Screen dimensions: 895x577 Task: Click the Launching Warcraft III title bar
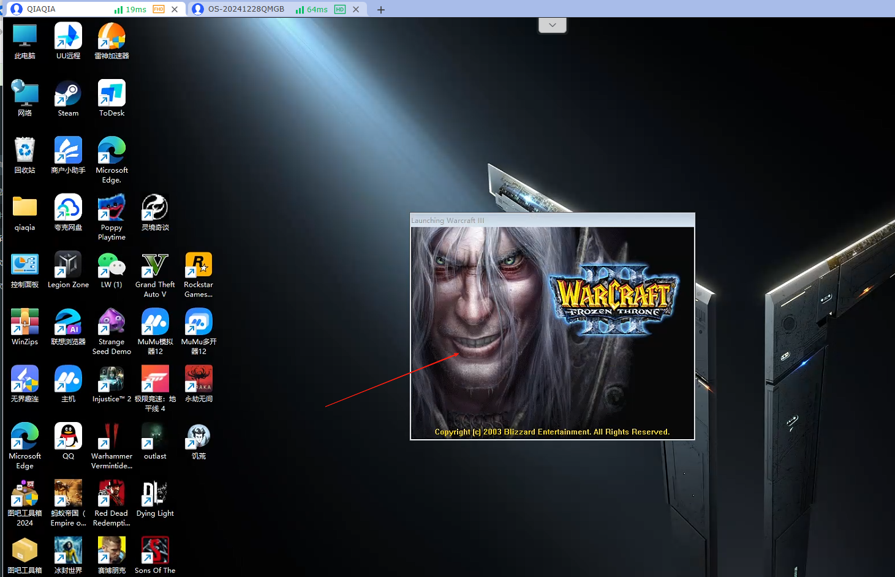(553, 220)
